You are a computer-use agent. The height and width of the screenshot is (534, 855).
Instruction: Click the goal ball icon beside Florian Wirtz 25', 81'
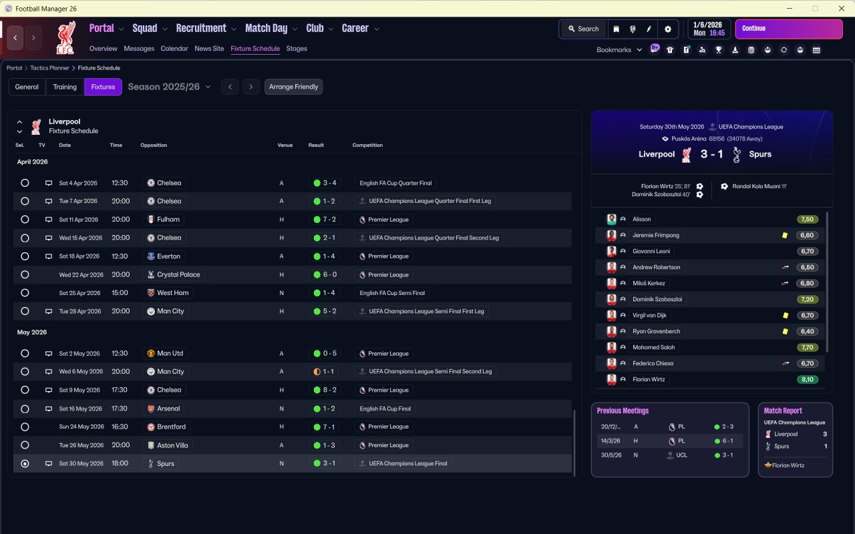(x=699, y=186)
